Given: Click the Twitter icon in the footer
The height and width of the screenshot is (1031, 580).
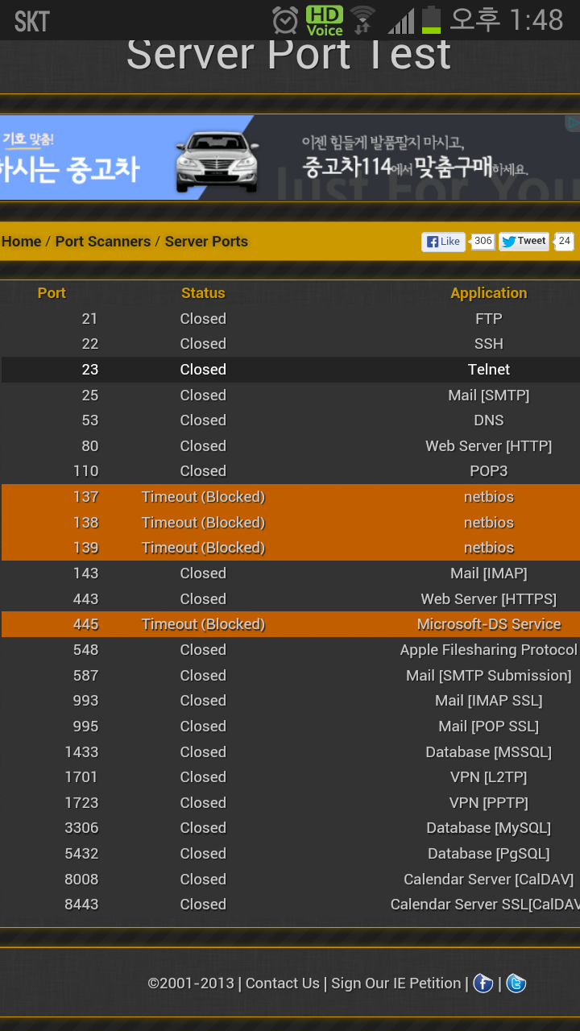Looking at the screenshot, I should [516, 983].
